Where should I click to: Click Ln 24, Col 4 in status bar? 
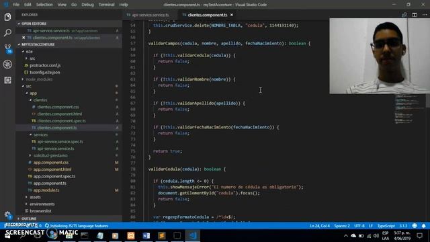(x=320, y=226)
